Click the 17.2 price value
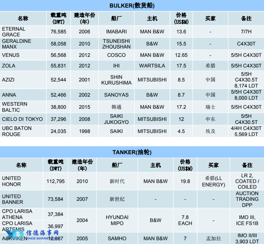This screenshot has width=264, height=244. tap(181, 107)
